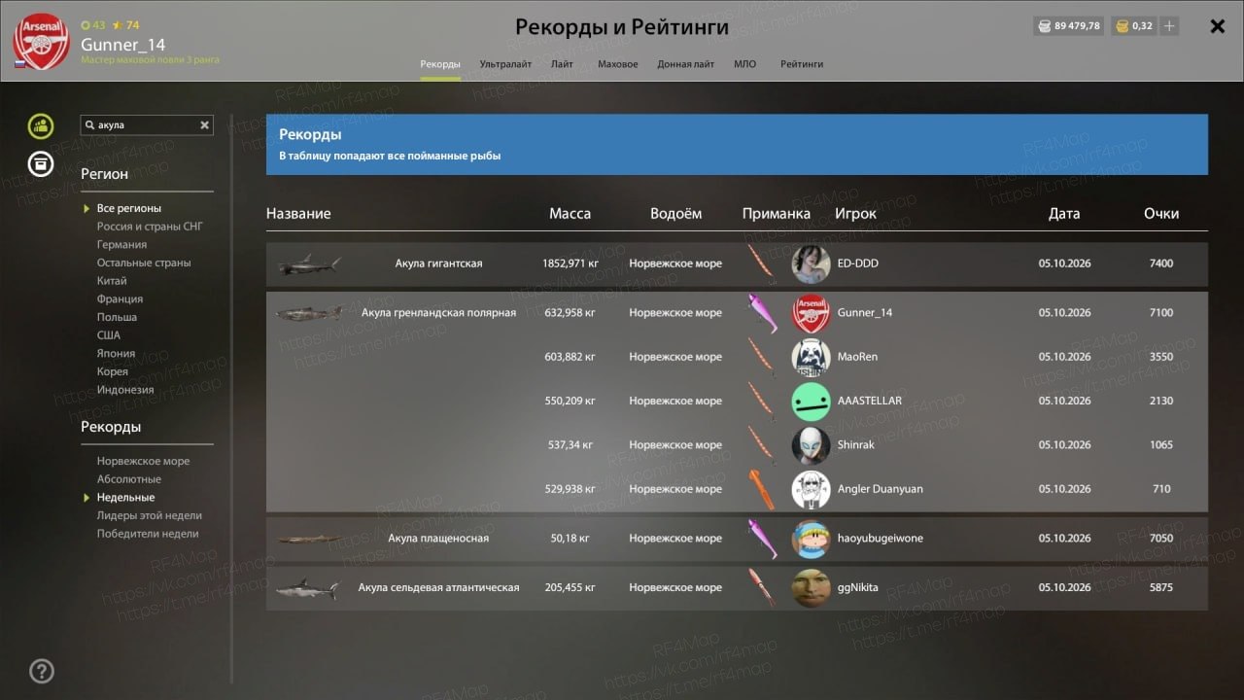Click the Акула плащеносная fish image
1244x700 pixels.
point(309,539)
